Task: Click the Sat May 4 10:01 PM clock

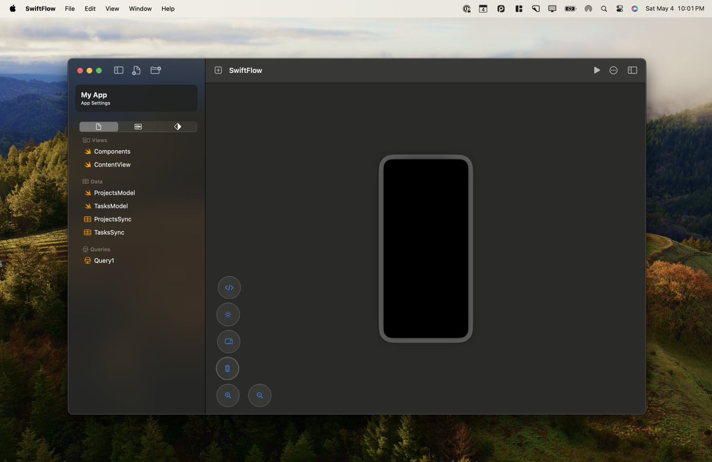Action: point(675,9)
